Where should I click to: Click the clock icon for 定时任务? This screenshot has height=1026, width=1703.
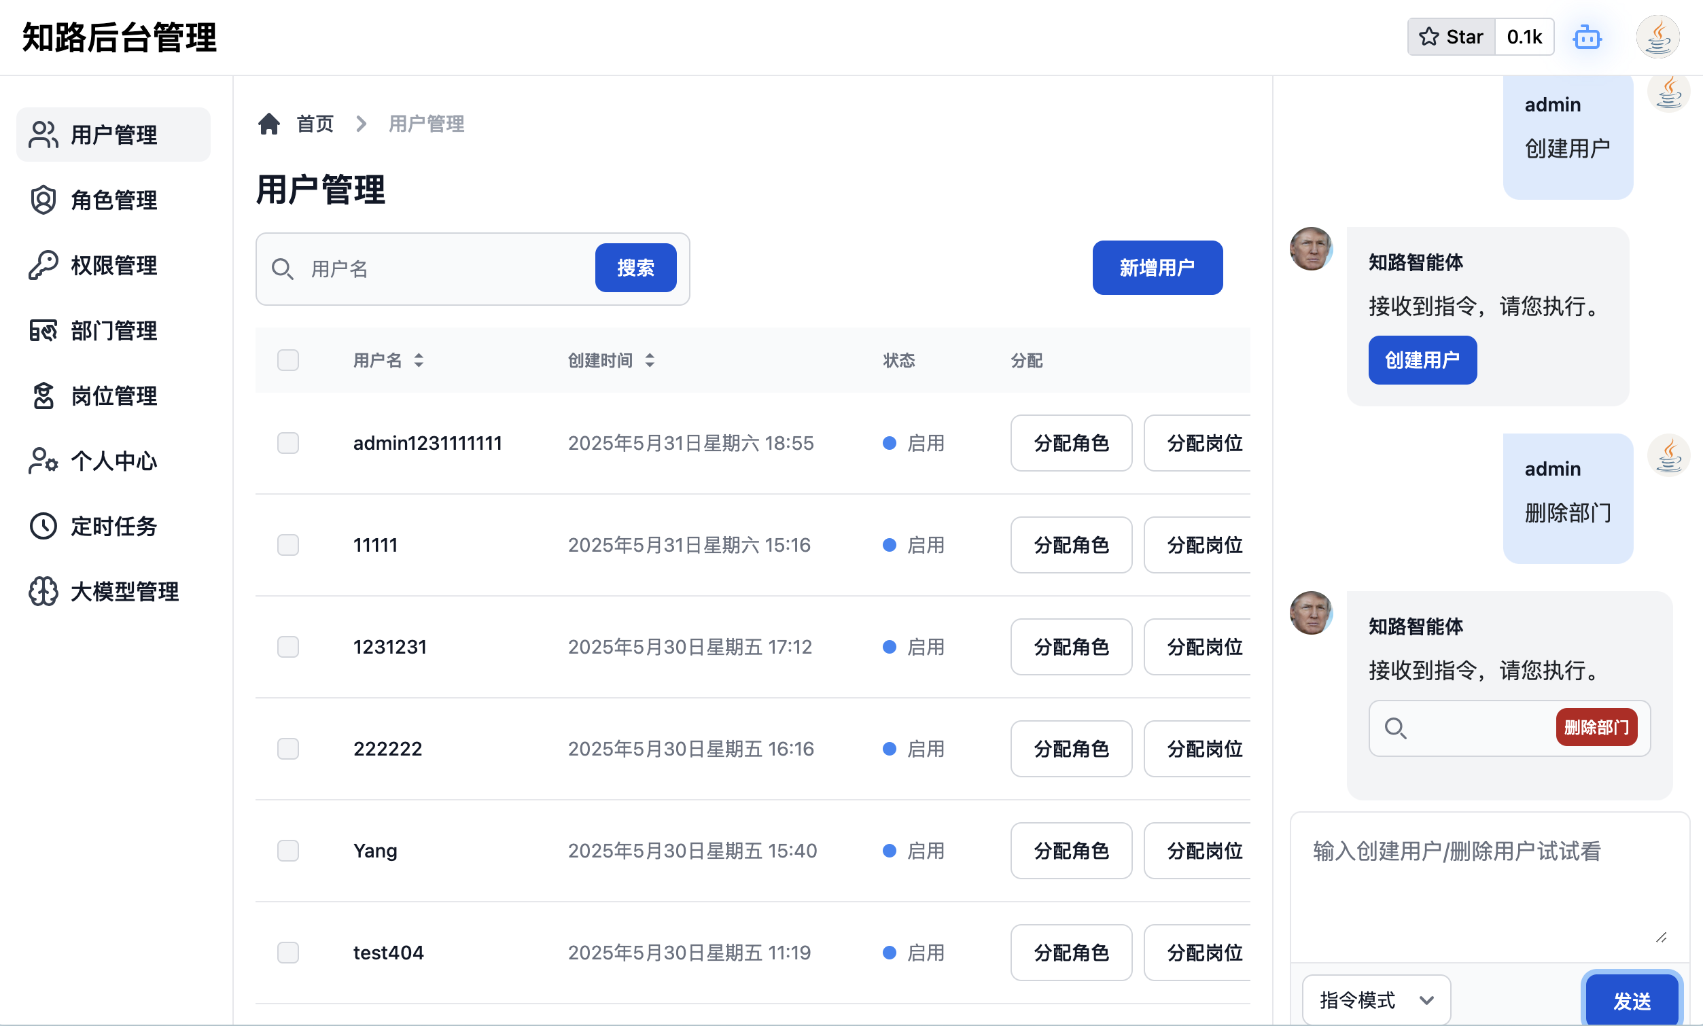(43, 526)
